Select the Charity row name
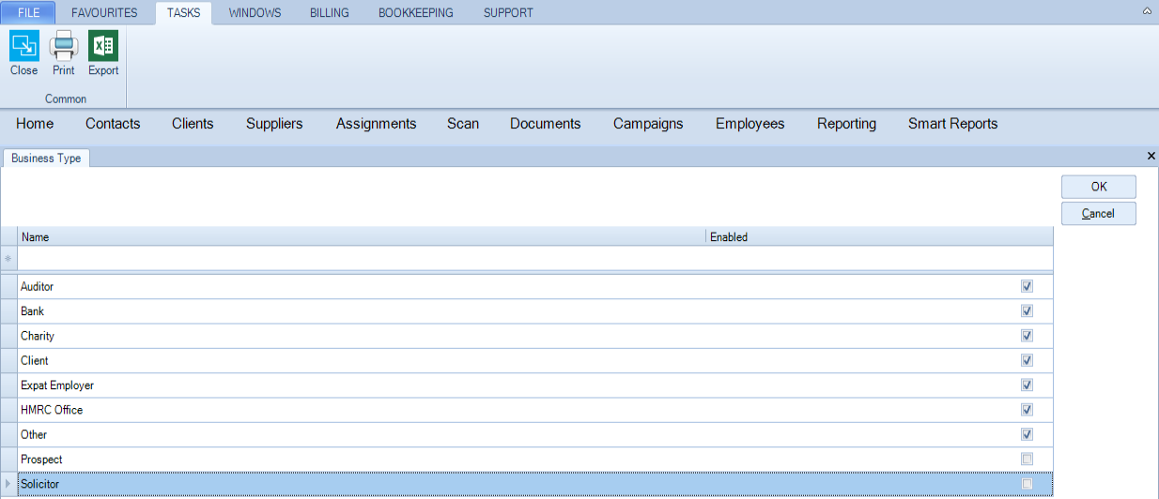Image resolution: width=1159 pixels, height=499 pixels. pyautogui.click(x=38, y=336)
